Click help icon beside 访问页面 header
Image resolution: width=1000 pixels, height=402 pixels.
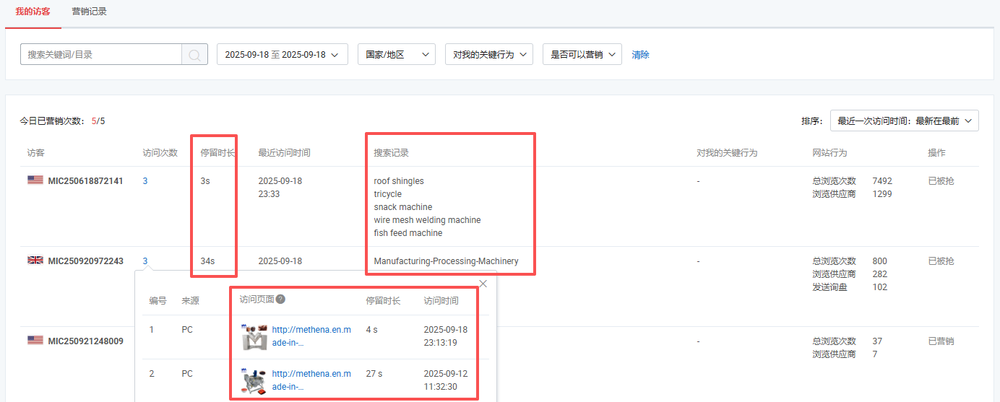click(x=280, y=300)
